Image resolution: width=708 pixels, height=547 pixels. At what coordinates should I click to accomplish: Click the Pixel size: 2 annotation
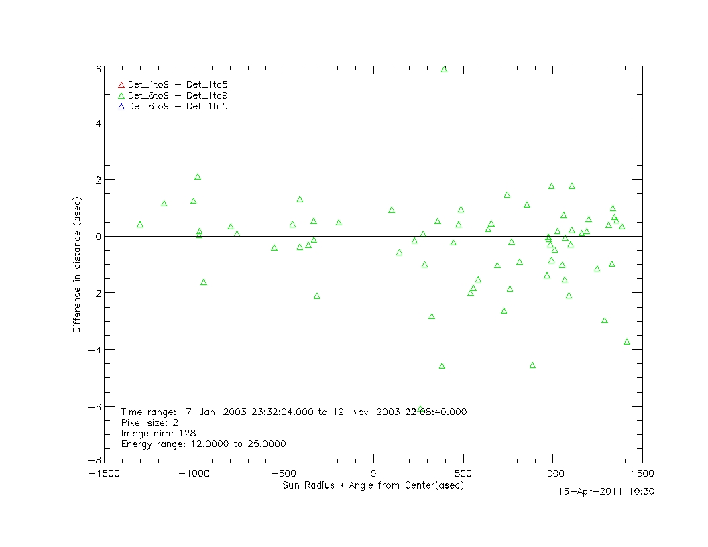(148, 422)
